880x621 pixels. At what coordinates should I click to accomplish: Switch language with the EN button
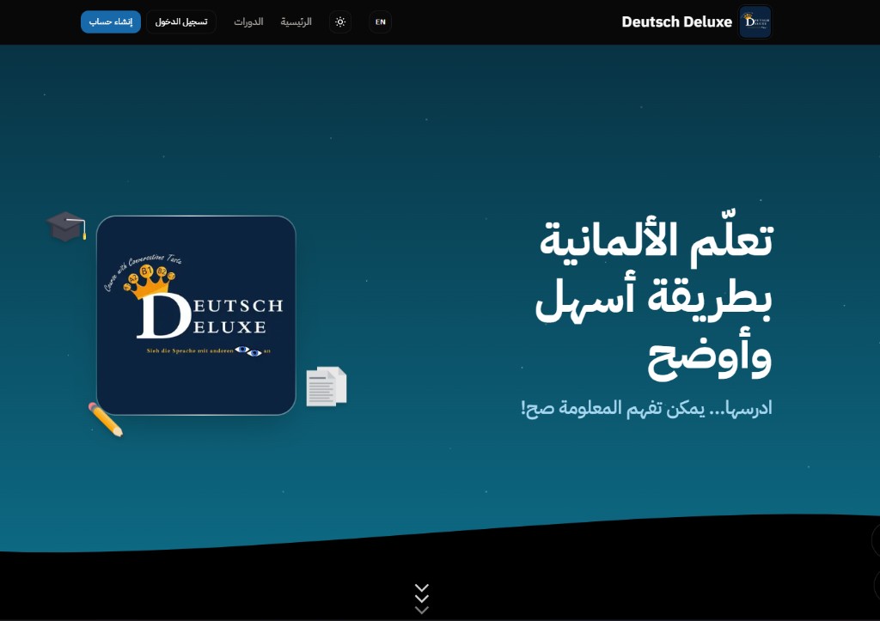coord(381,21)
